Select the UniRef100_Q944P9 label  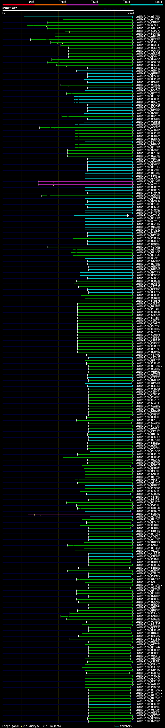tap(148, 51)
